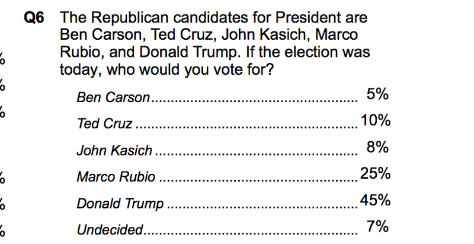Click the Ted Cruz candidate name

[105, 123]
